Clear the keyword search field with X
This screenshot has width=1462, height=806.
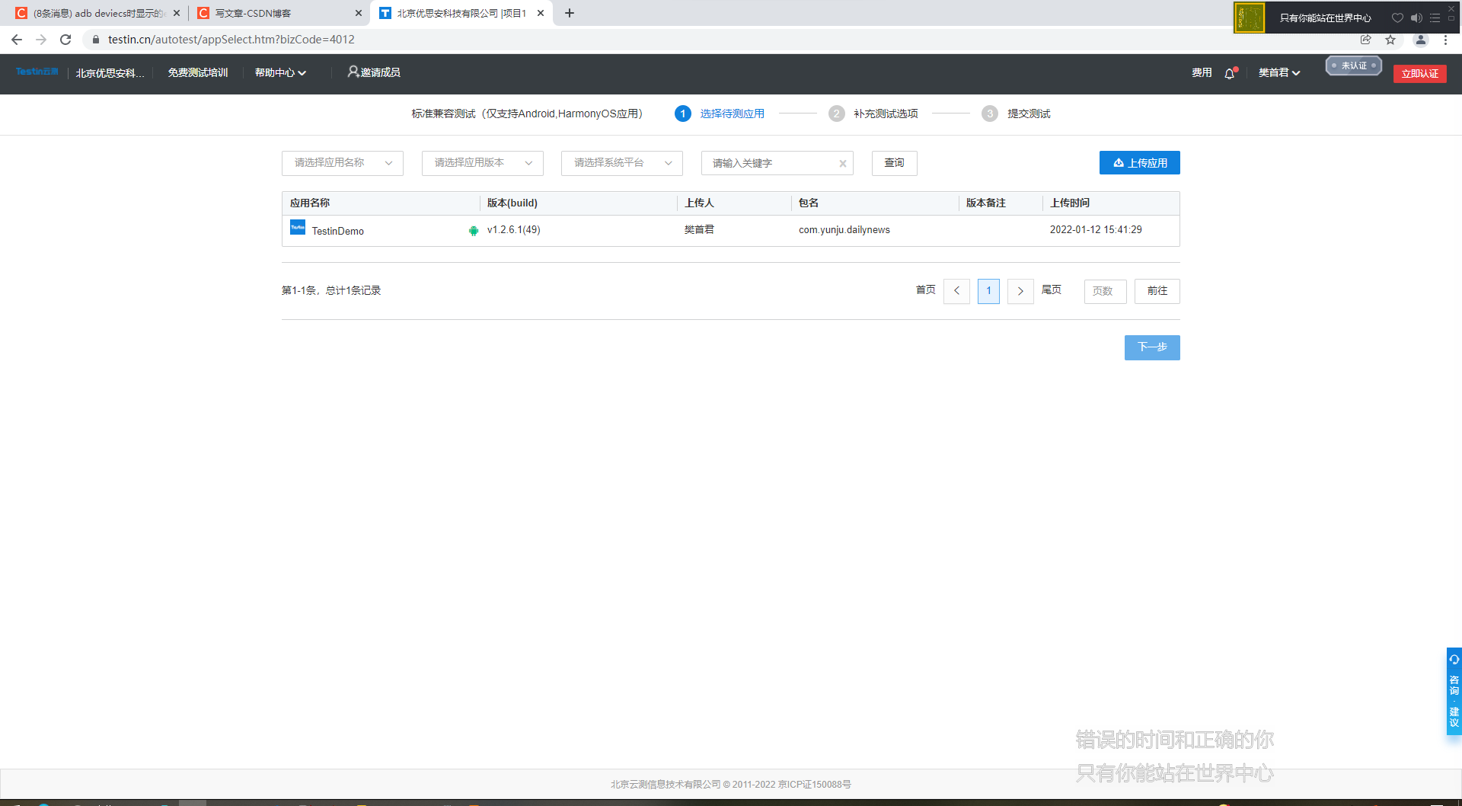843,164
